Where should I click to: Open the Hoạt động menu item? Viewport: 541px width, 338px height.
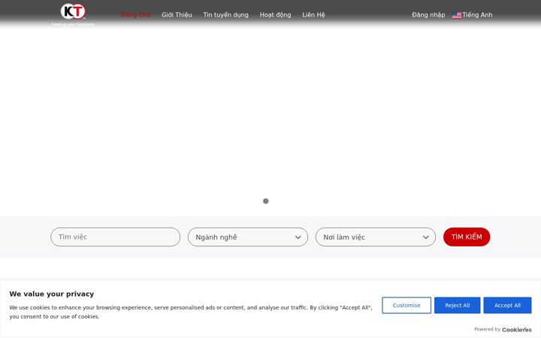tap(275, 15)
